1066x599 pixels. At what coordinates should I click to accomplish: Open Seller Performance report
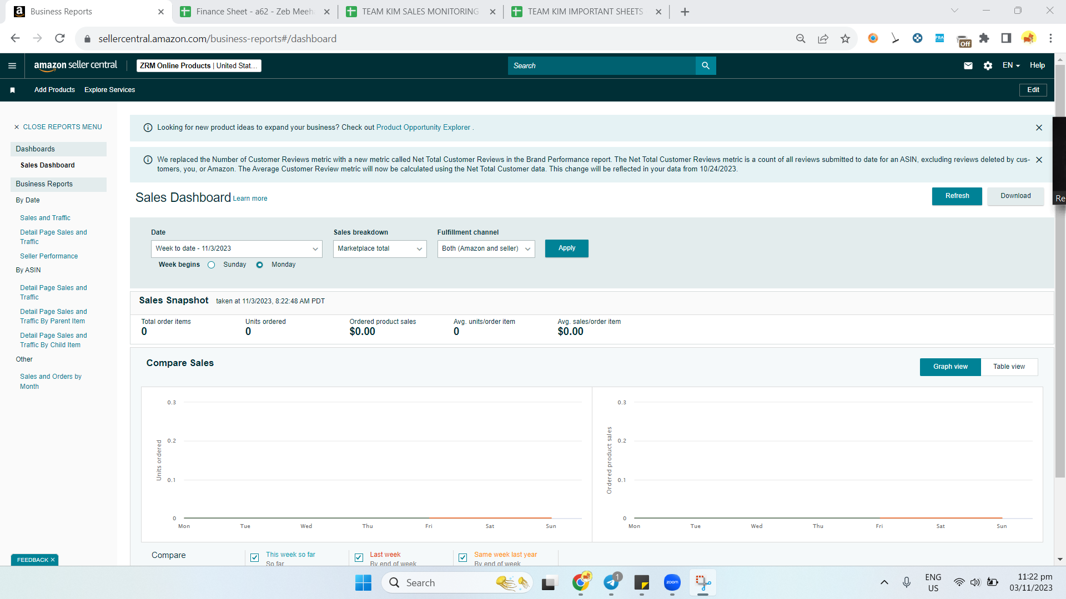click(x=49, y=256)
